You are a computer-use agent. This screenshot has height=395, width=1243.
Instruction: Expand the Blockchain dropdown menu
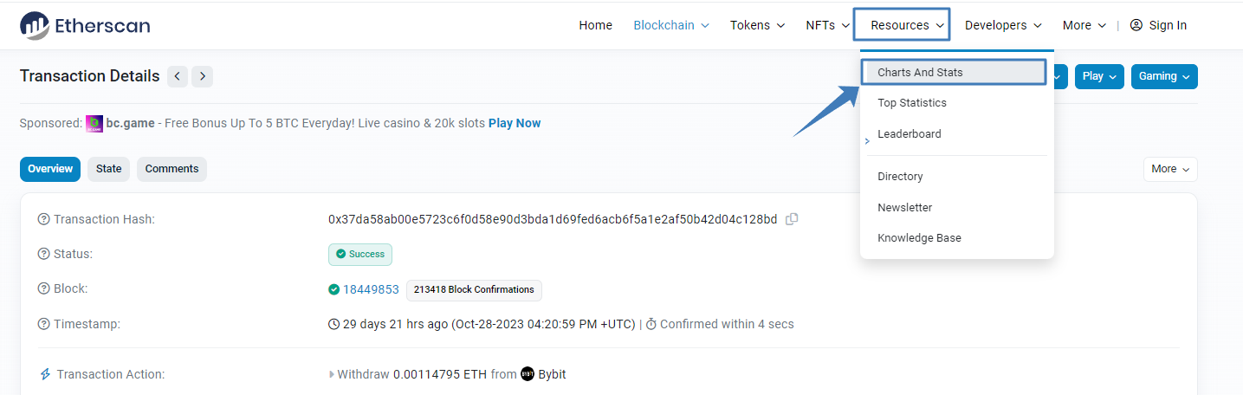pos(671,25)
